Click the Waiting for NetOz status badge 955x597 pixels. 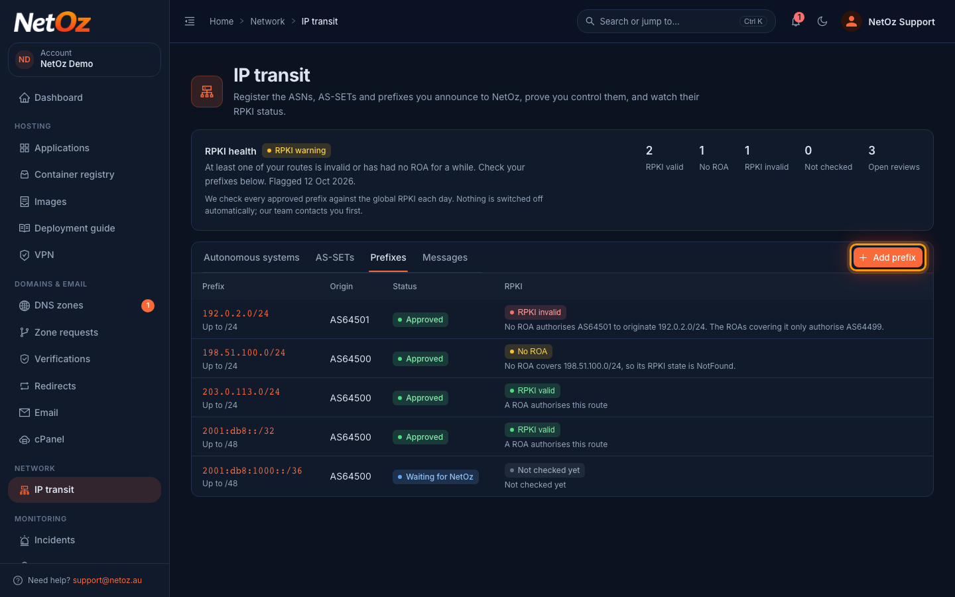(x=436, y=477)
